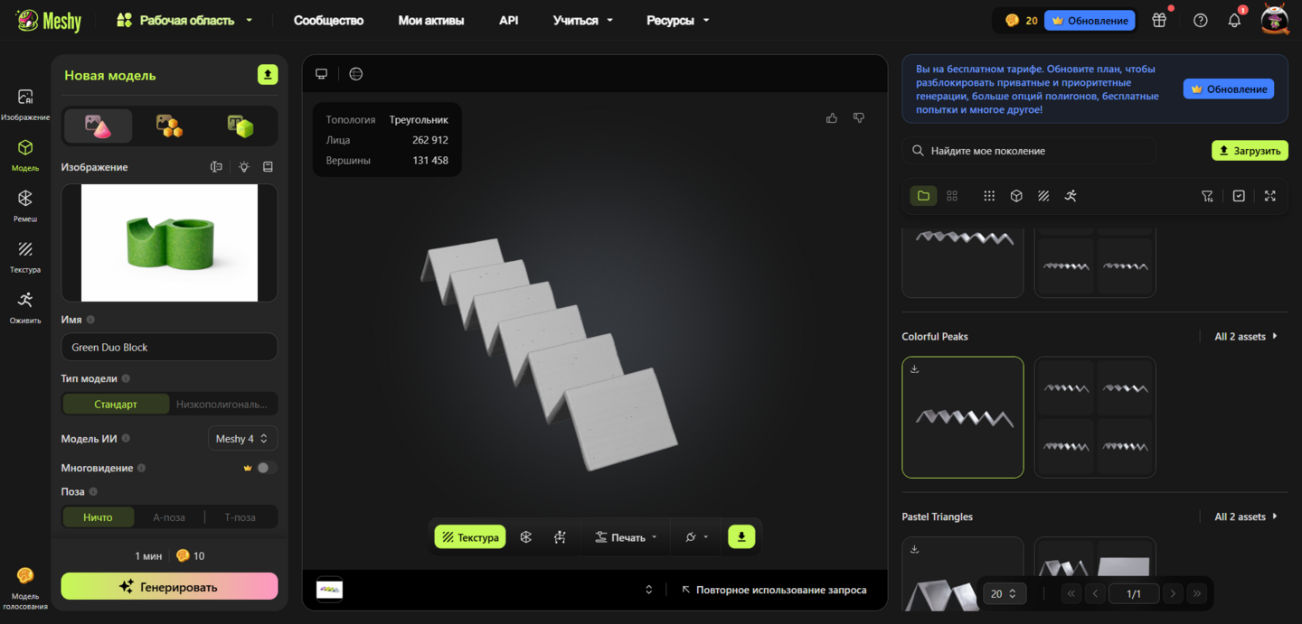
Task: Open the Изображение tool in left sidebar
Action: click(25, 105)
